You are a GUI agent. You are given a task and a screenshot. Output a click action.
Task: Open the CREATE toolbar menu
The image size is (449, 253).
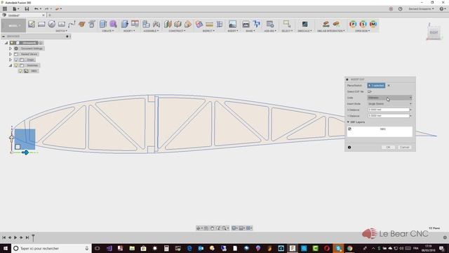click(108, 31)
